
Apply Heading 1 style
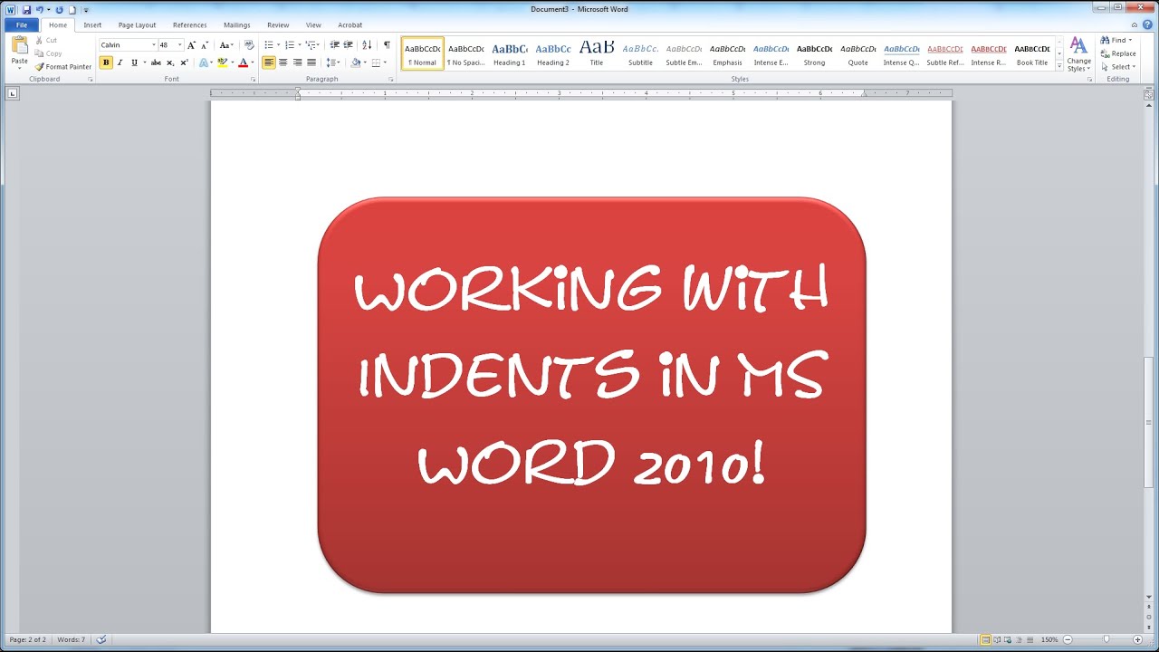click(509, 54)
